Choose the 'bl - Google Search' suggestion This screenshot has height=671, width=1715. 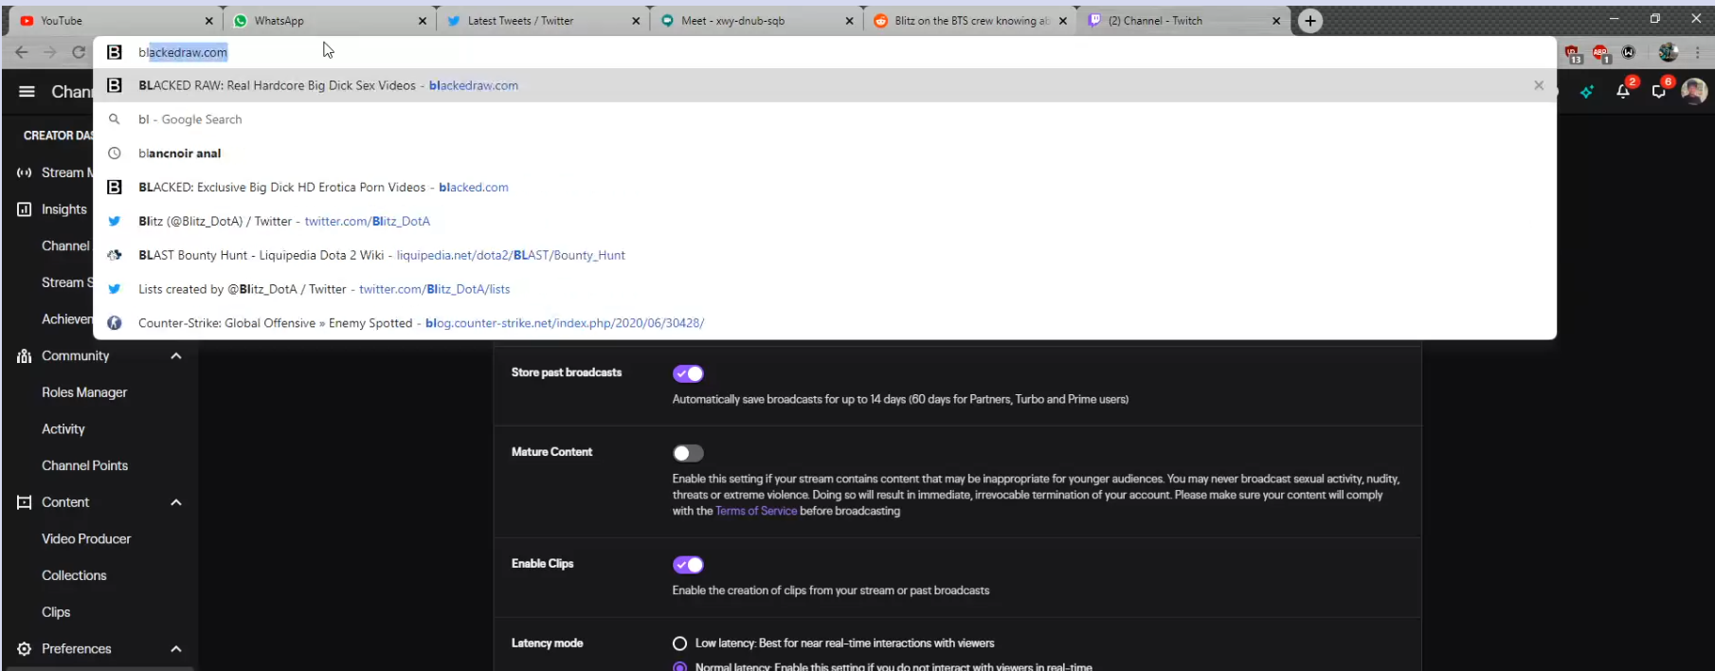coord(824,119)
